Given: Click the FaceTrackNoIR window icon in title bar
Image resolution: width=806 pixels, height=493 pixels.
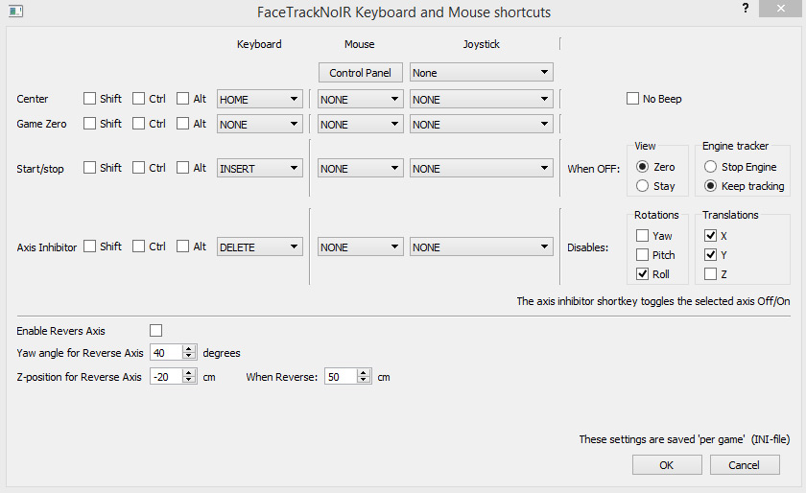Looking at the screenshot, I should pyautogui.click(x=15, y=11).
